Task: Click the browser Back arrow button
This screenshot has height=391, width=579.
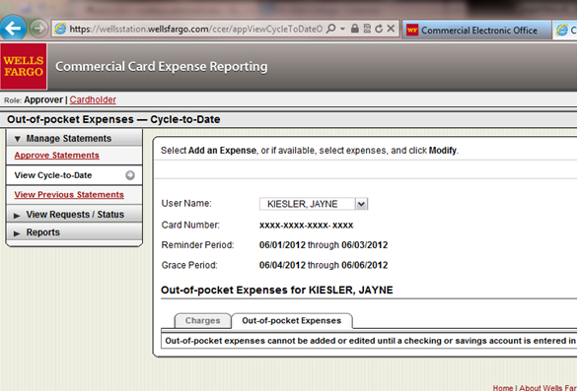Action: click(13, 28)
